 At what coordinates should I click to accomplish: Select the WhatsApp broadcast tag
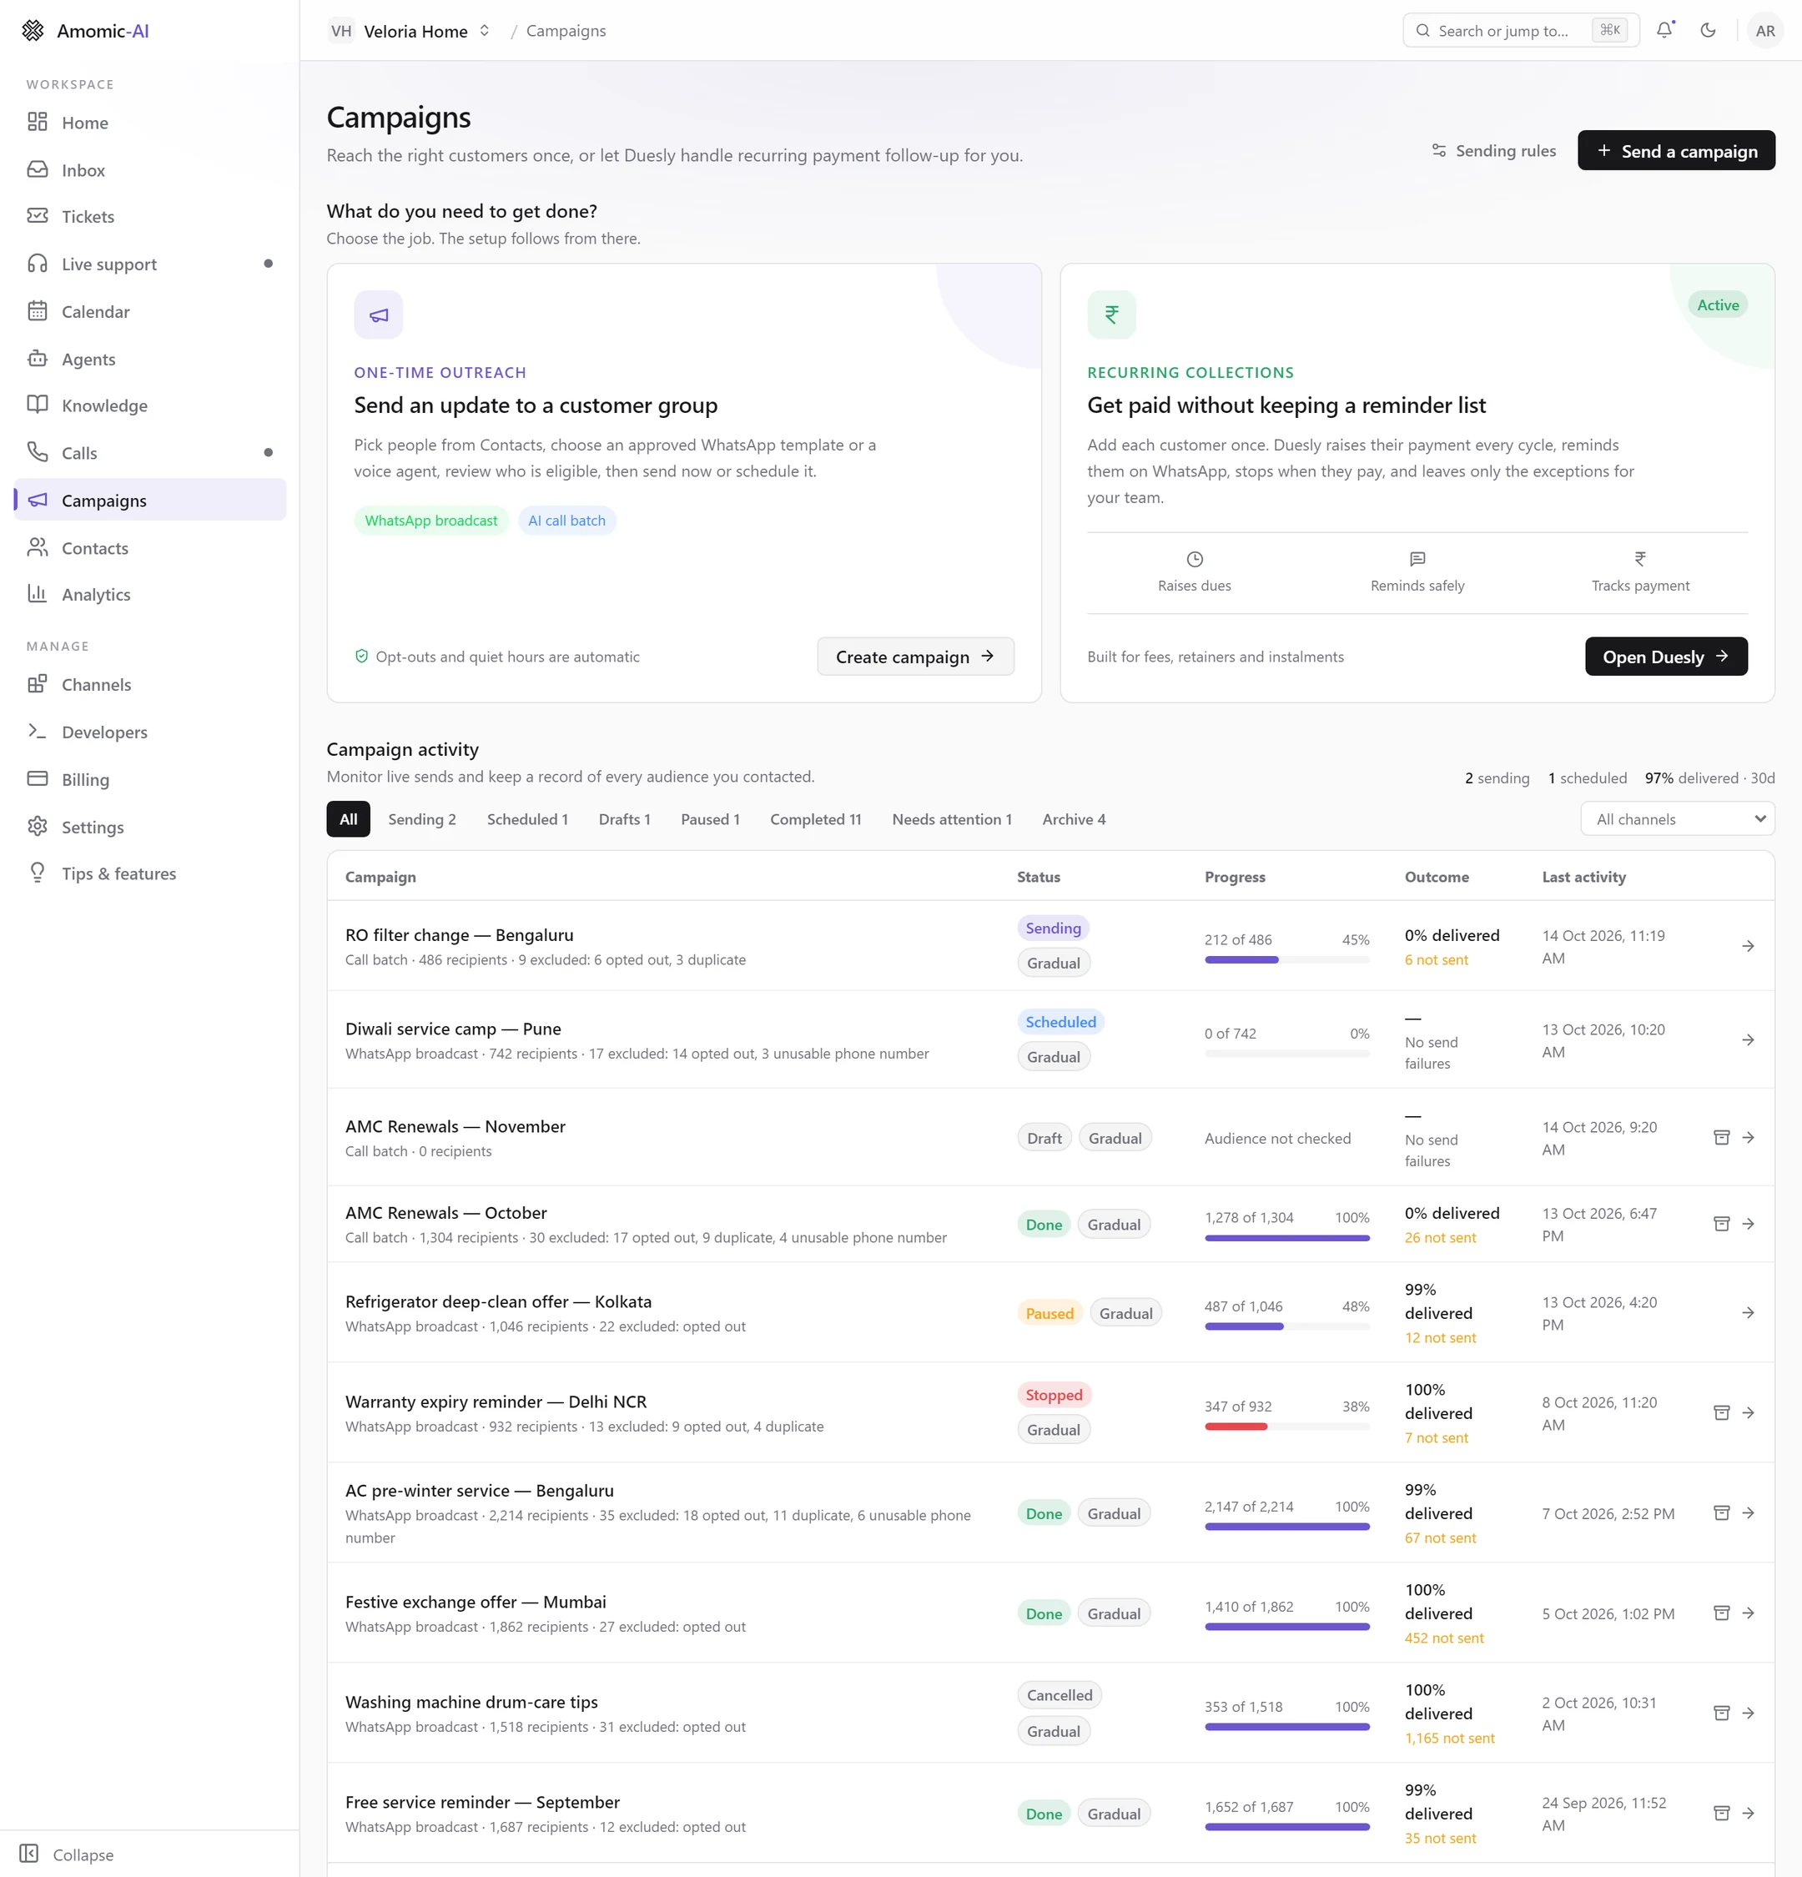(430, 520)
